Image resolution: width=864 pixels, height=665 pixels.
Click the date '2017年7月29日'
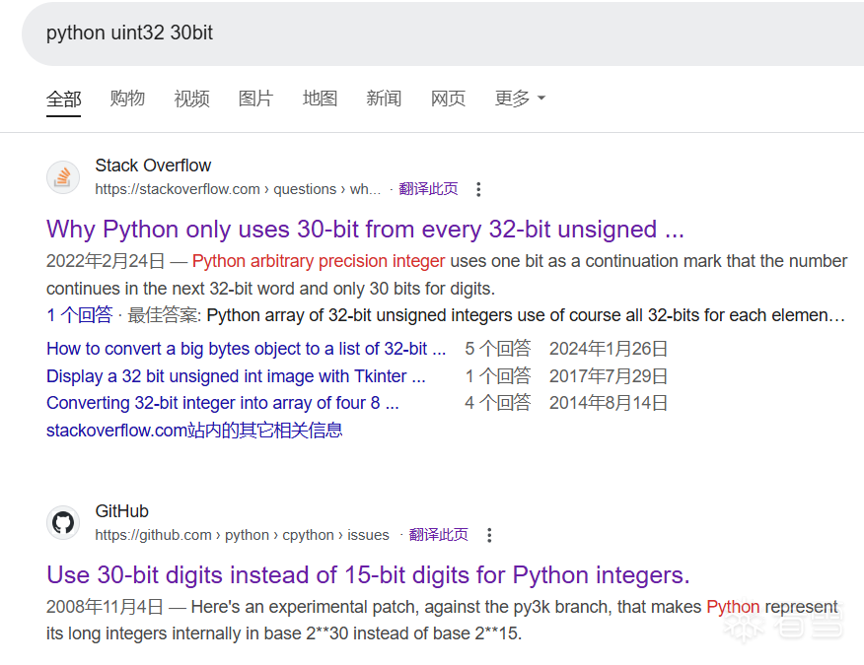609,376
